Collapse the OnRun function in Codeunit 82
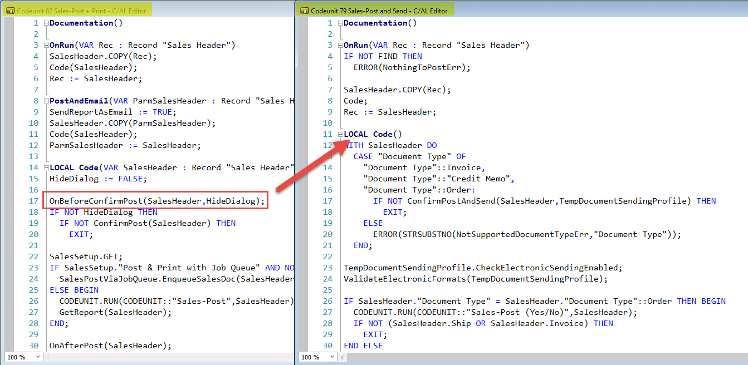 point(46,45)
